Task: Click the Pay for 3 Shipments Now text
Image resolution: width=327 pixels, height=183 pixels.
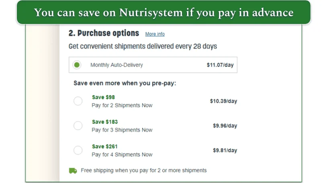Action: pos(122,130)
